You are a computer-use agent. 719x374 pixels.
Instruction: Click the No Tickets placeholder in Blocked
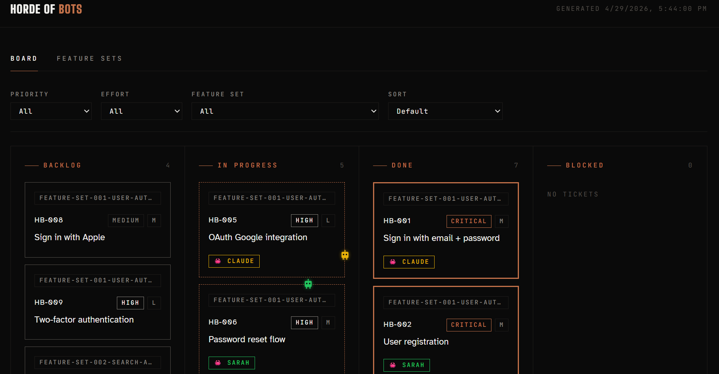(573, 194)
